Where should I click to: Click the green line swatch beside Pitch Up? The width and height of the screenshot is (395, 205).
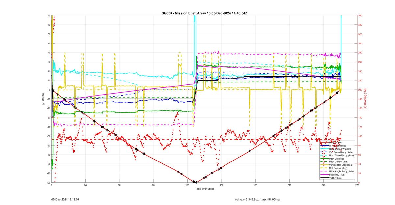pyautogui.click(x=325, y=159)
